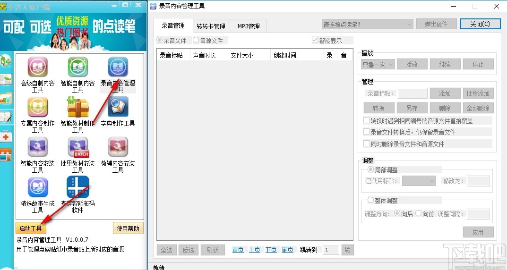Viewport: 507px width, 270px height.
Task: Click the notepad sidebar icon
Action: [5, 117]
